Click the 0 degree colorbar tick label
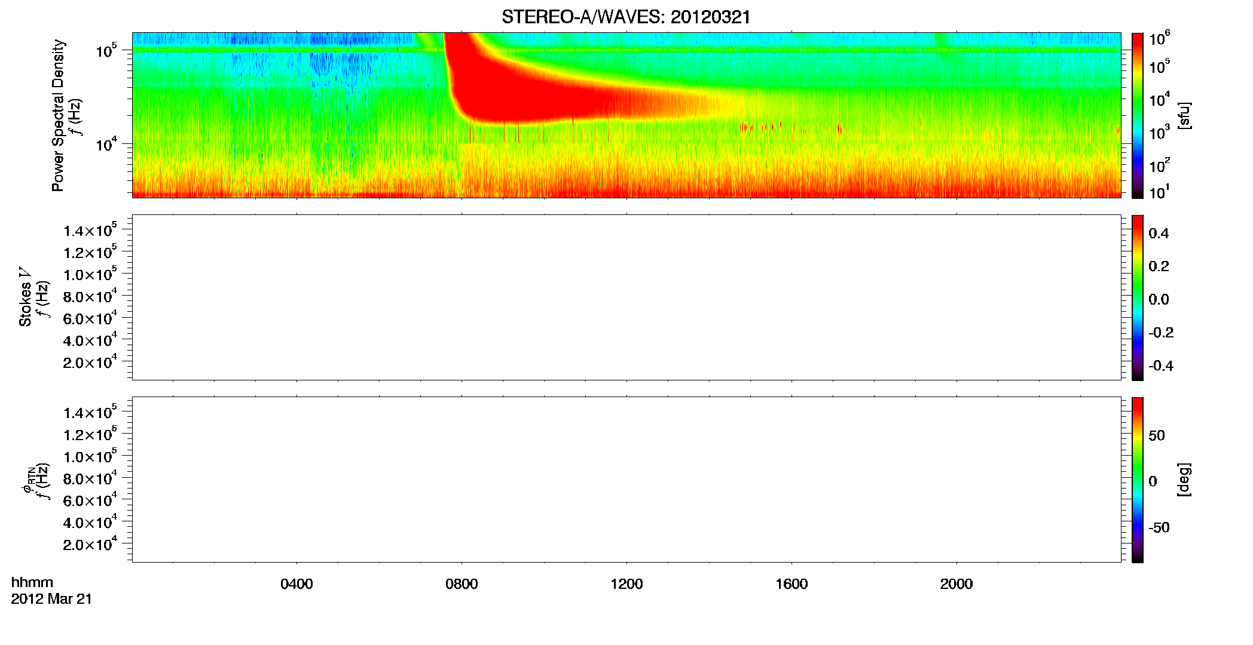Viewport: 1253px width, 645px height. click(1153, 481)
